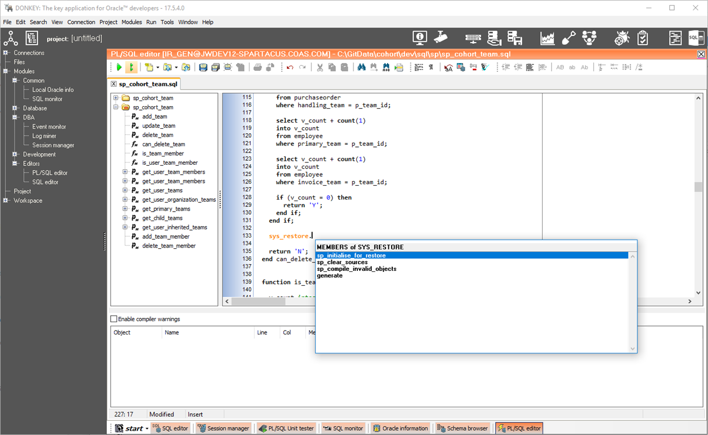
Task: Click the red Undo arrow icon
Action: coord(290,67)
